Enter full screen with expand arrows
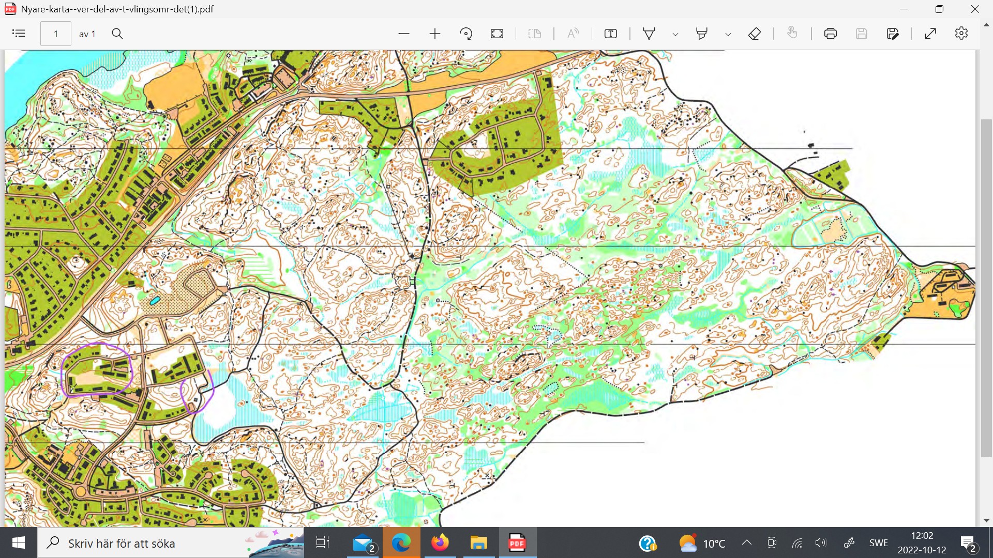Image resolution: width=993 pixels, height=558 pixels. click(930, 34)
